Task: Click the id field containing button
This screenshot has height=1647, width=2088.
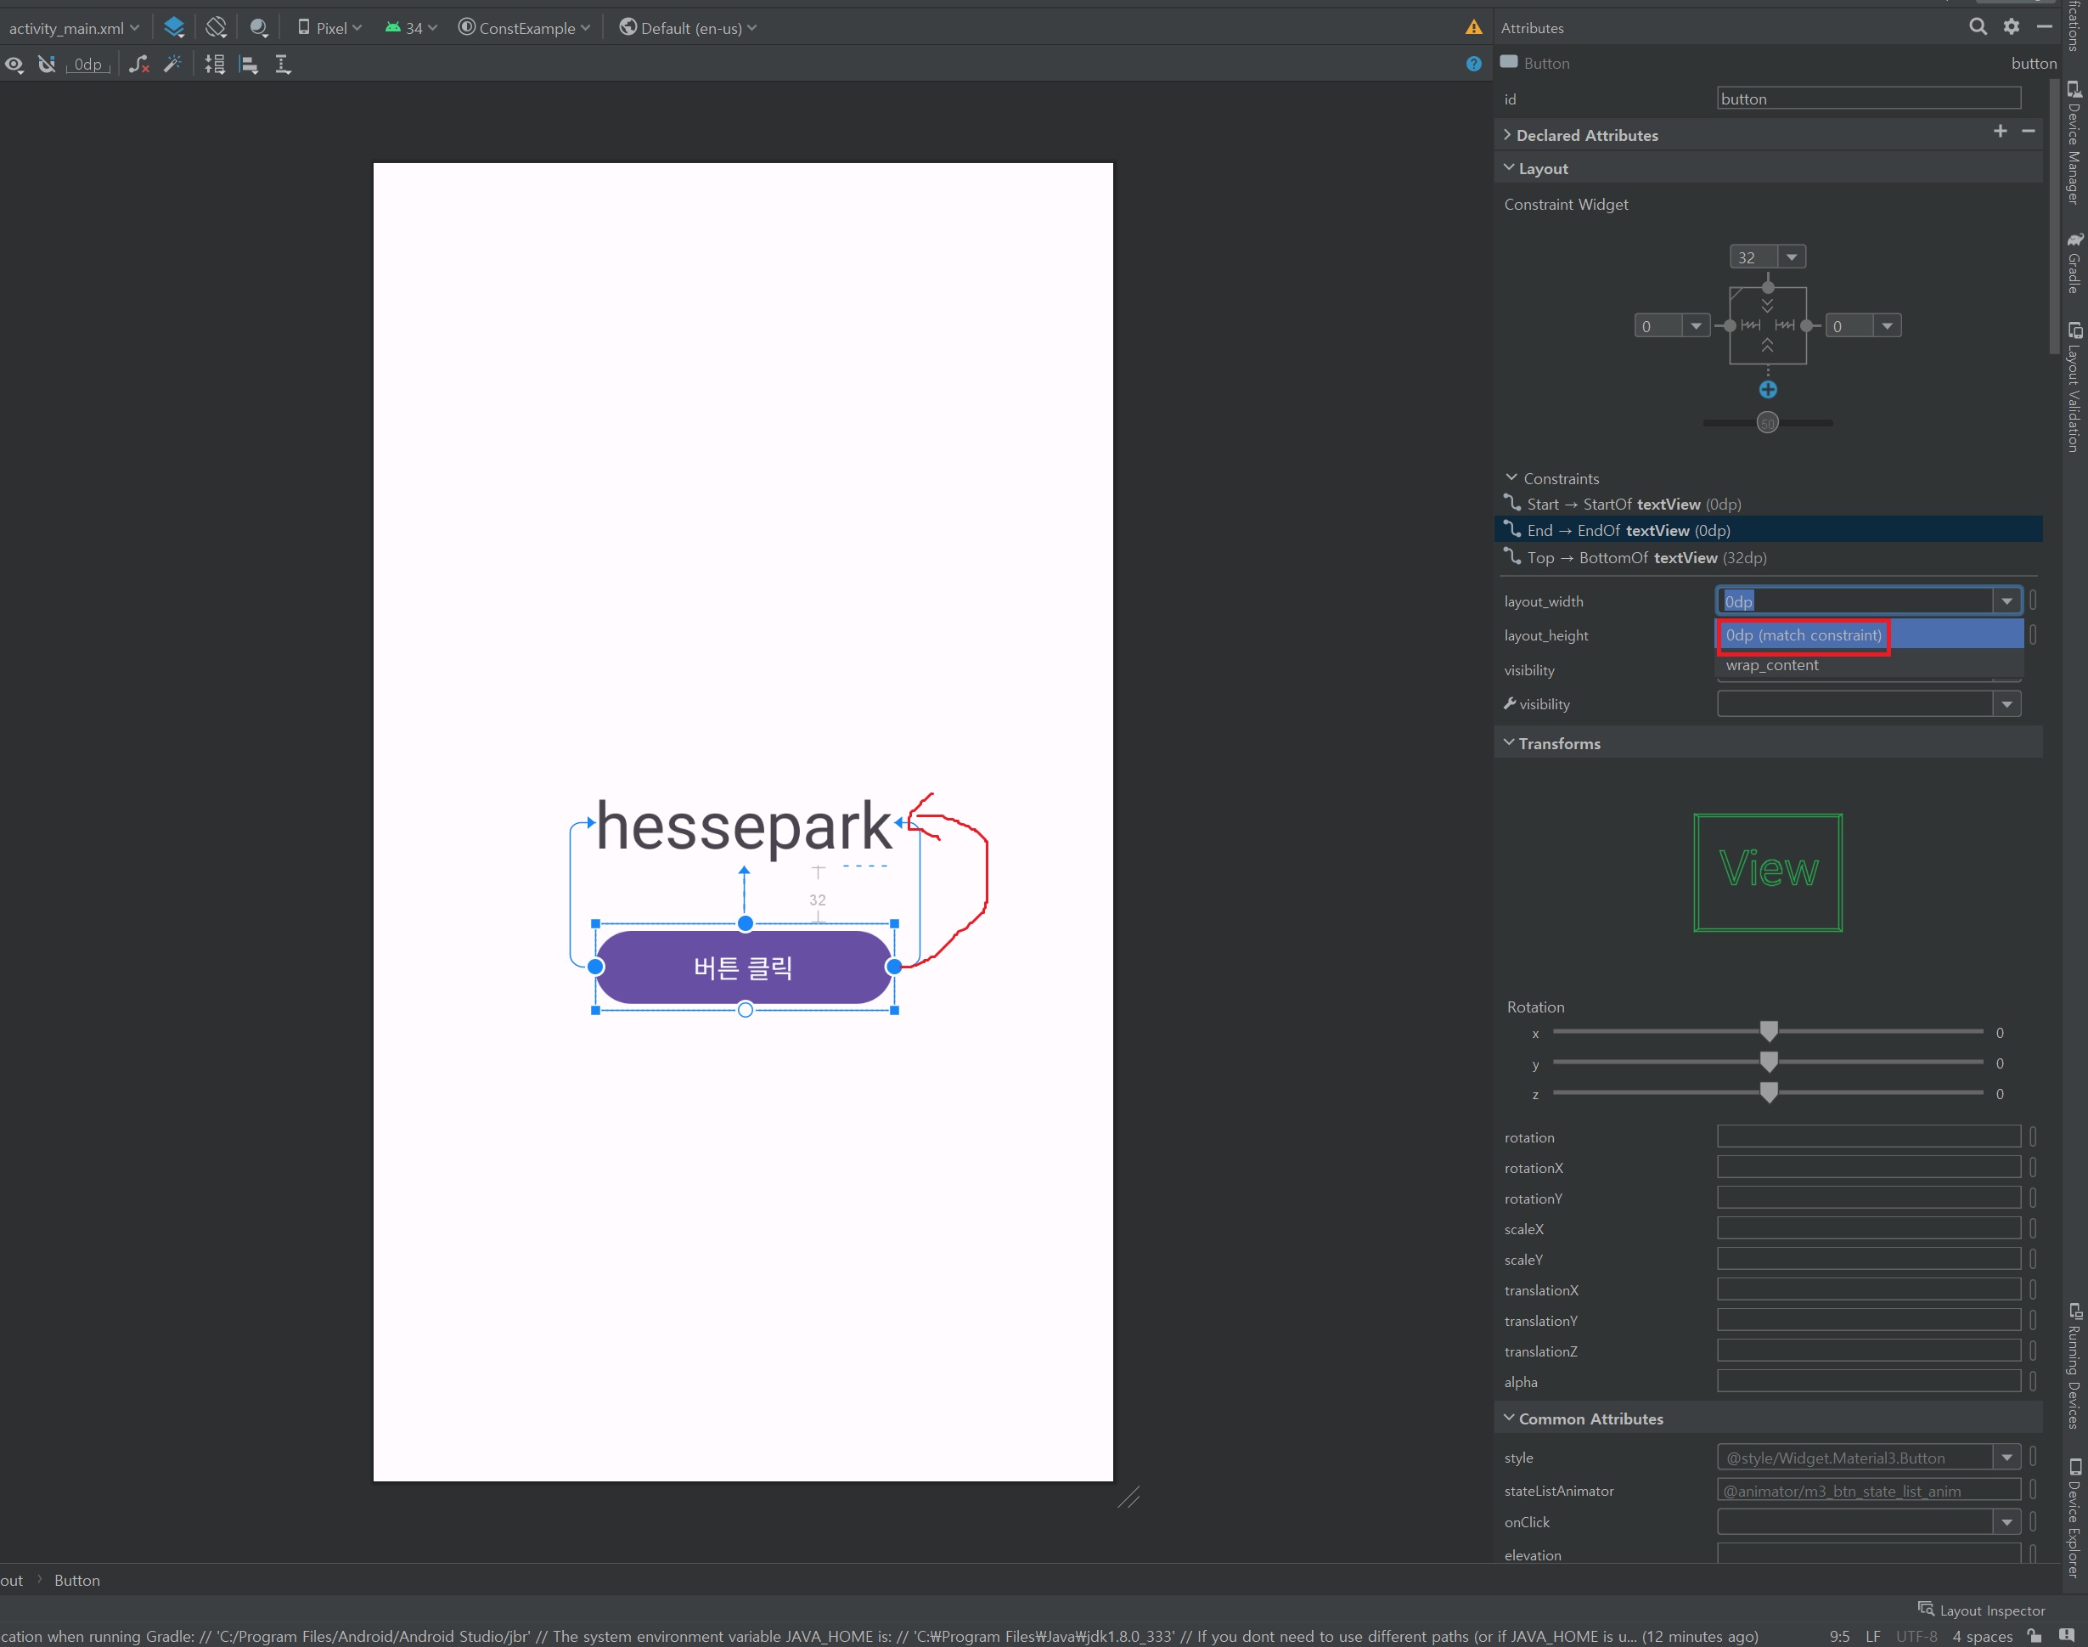Action: click(1867, 99)
